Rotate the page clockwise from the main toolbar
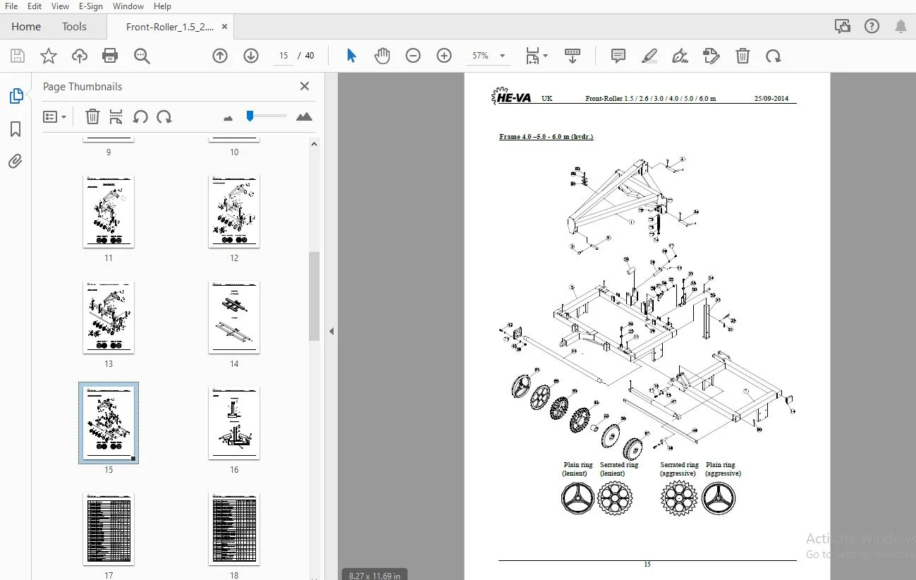 pos(774,56)
